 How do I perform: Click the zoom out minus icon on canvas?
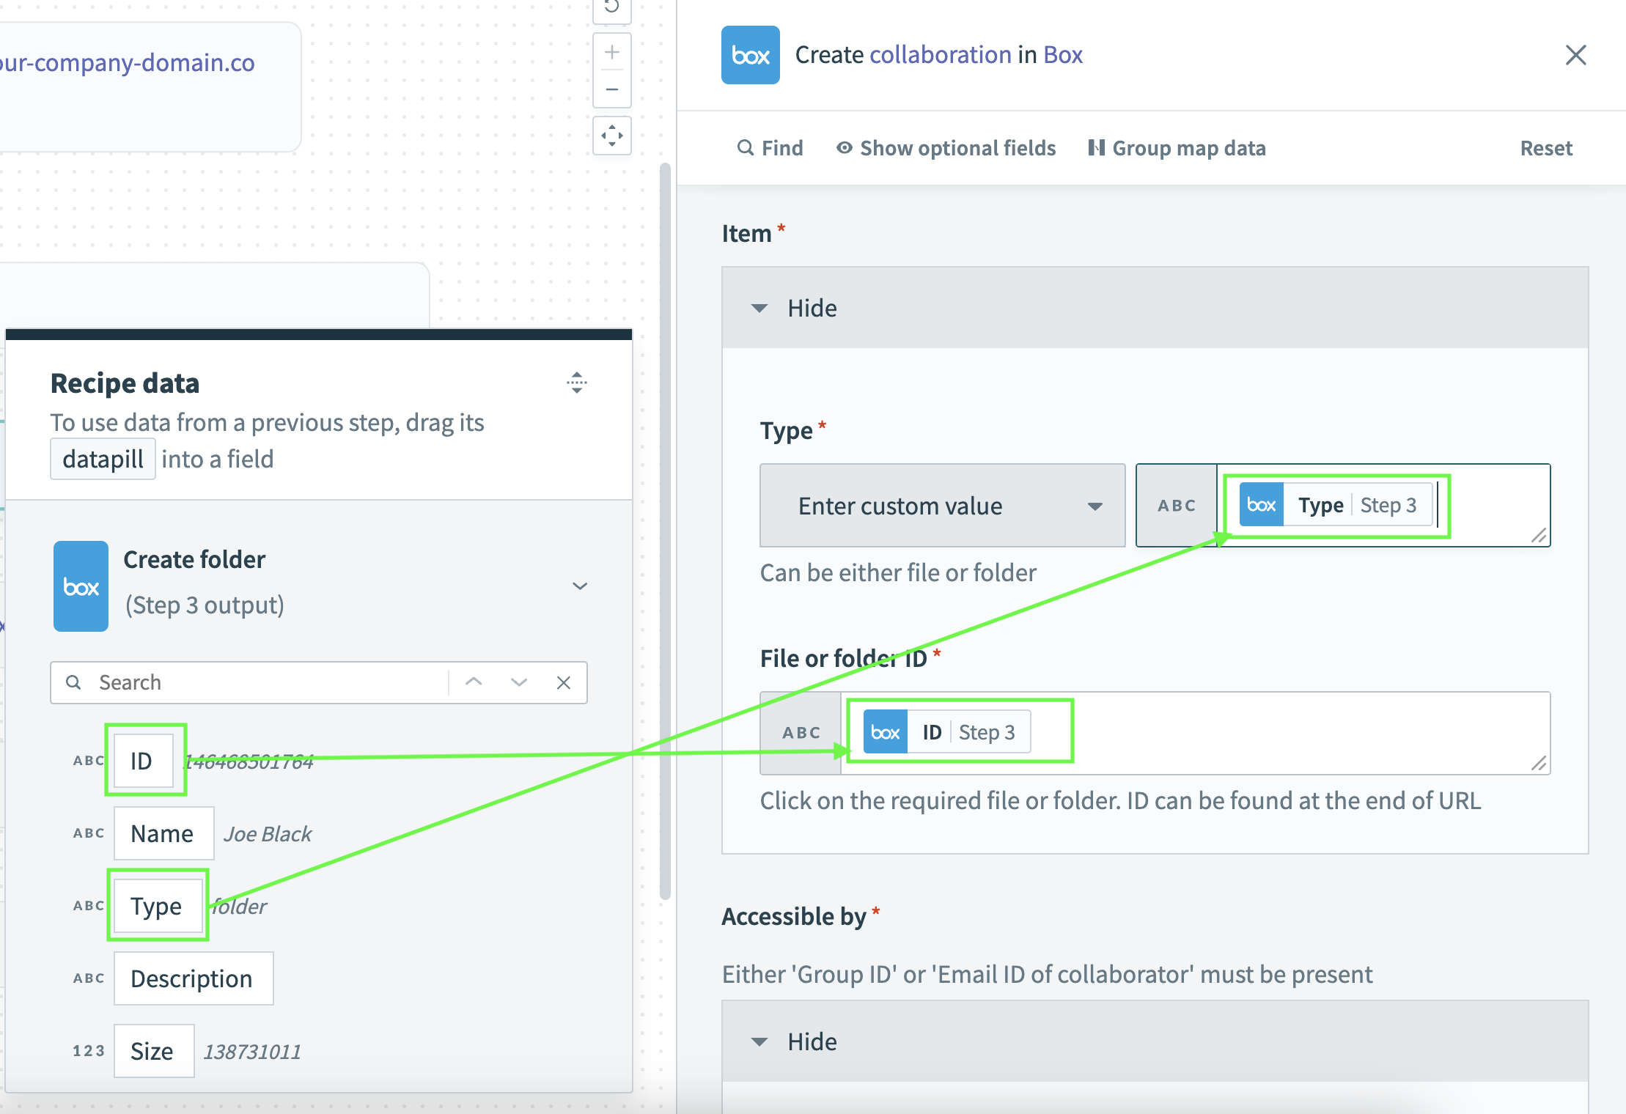(x=612, y=89)
